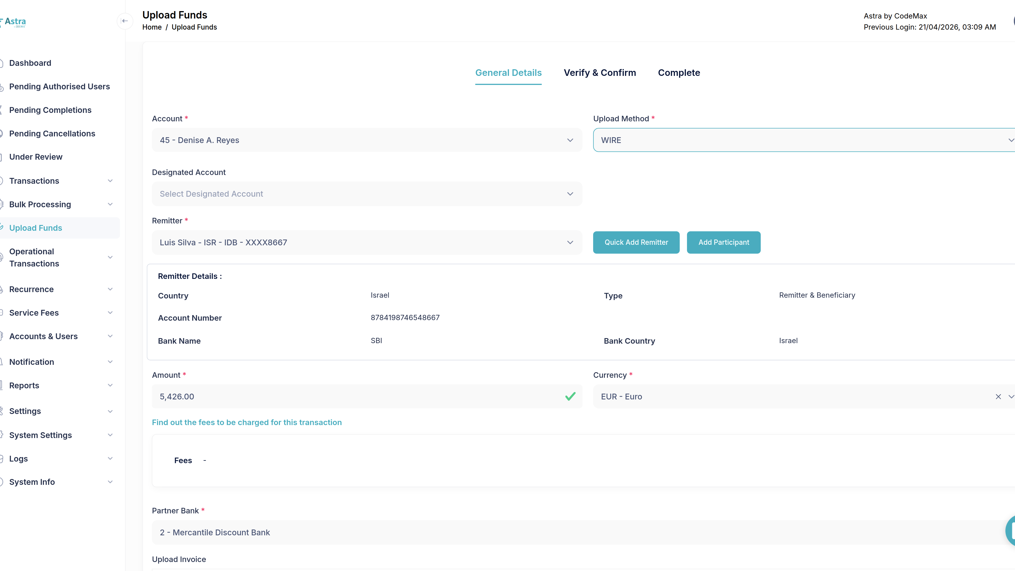Click the Previous Login timestamp text
Image resolution: width=1015 pixels, height=571 pixels.
[930, 27]
